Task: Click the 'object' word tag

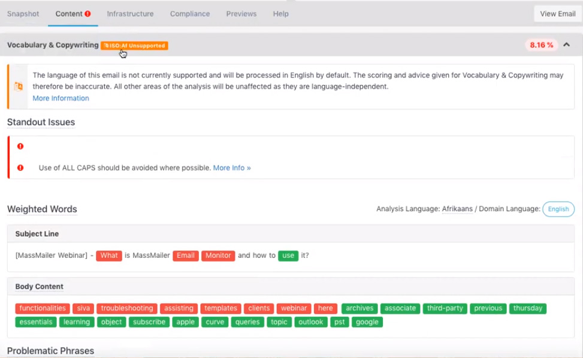Action: click(x=111, y=322)
